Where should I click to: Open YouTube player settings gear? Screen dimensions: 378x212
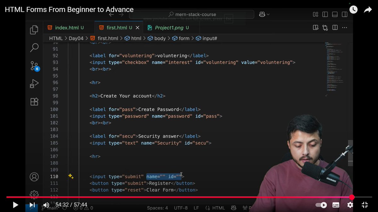pos(350,205)
